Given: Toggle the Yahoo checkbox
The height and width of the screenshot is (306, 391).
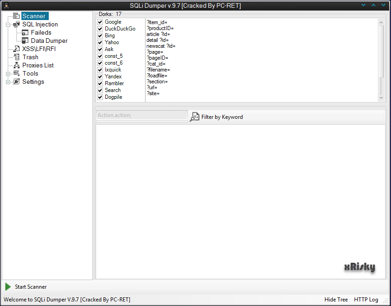Looking at the screenshot, I should 100,42.
